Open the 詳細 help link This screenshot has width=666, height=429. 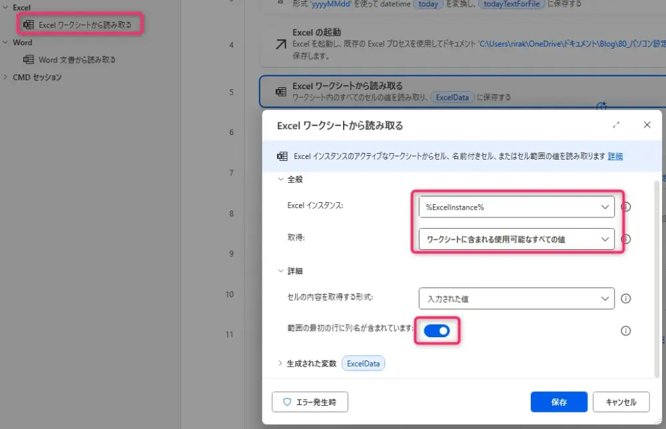615,156
